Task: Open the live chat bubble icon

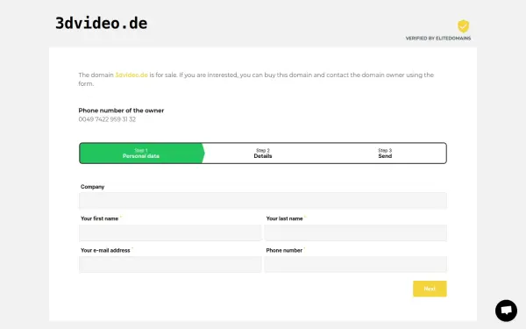Action: point(506,311)
